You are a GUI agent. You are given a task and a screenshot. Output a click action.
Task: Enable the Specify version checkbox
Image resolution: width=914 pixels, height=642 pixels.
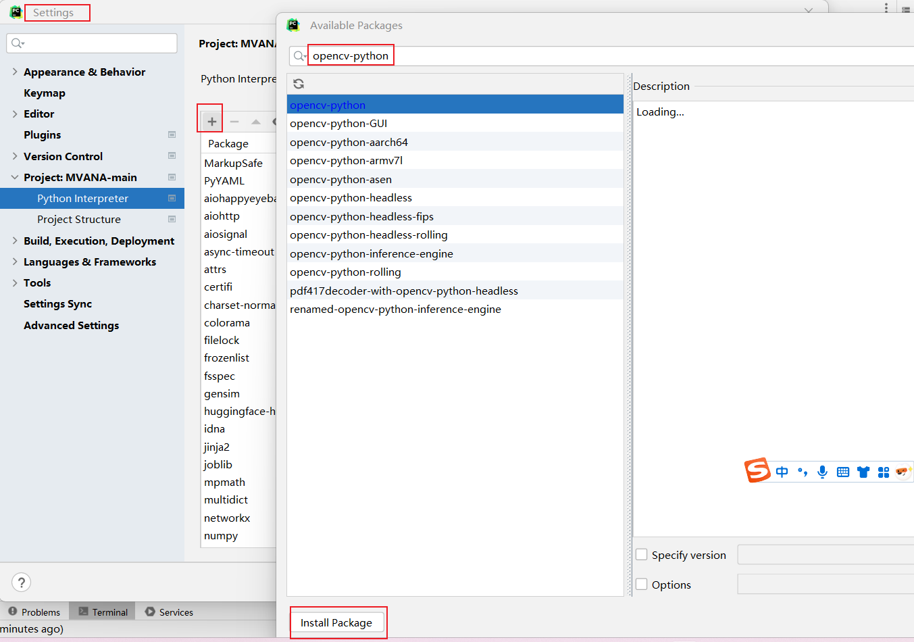641,554
